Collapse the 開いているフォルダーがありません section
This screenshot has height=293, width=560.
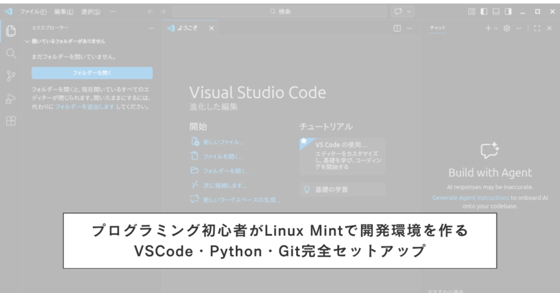[27, 42]
